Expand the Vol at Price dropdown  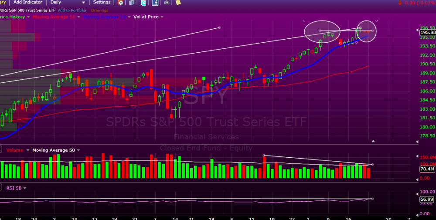pyautogui.click(x=162, y=17)
